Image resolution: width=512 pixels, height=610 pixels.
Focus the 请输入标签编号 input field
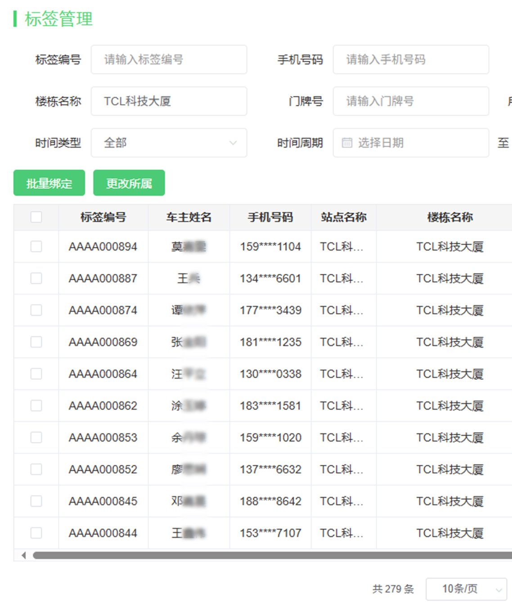169,59
